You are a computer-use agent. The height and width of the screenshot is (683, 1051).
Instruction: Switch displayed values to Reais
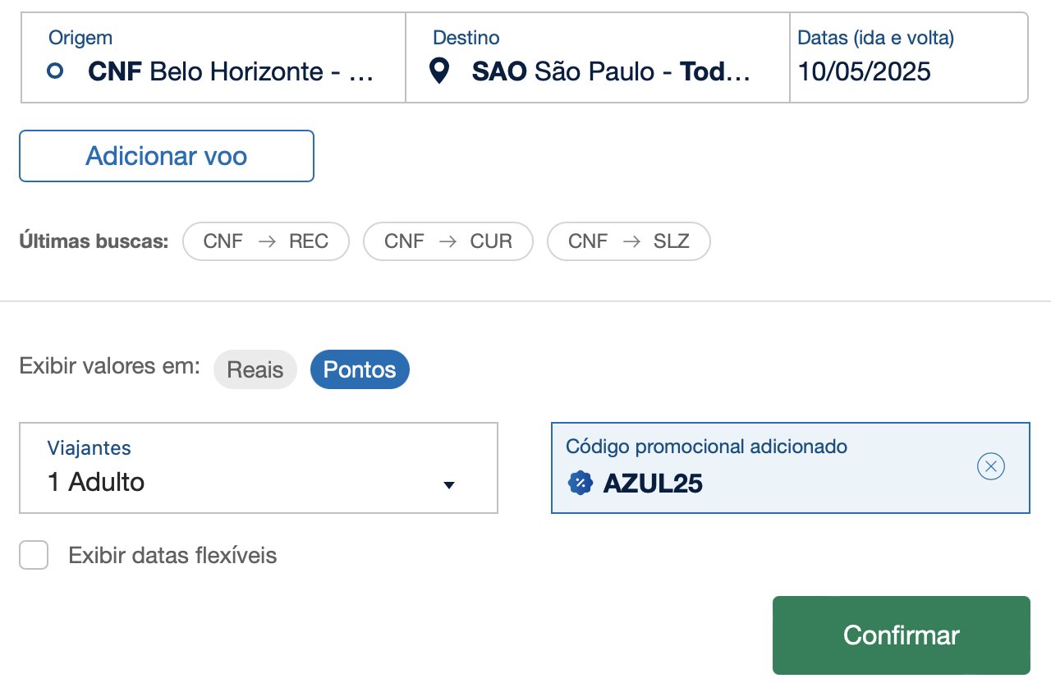pyautogui.click(x=255, y=369)
